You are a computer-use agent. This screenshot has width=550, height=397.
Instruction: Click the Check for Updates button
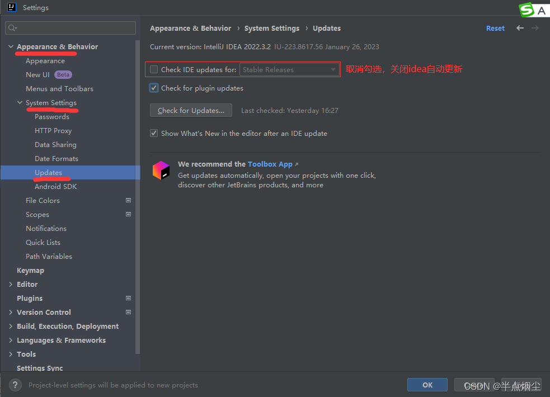[191, 110]
